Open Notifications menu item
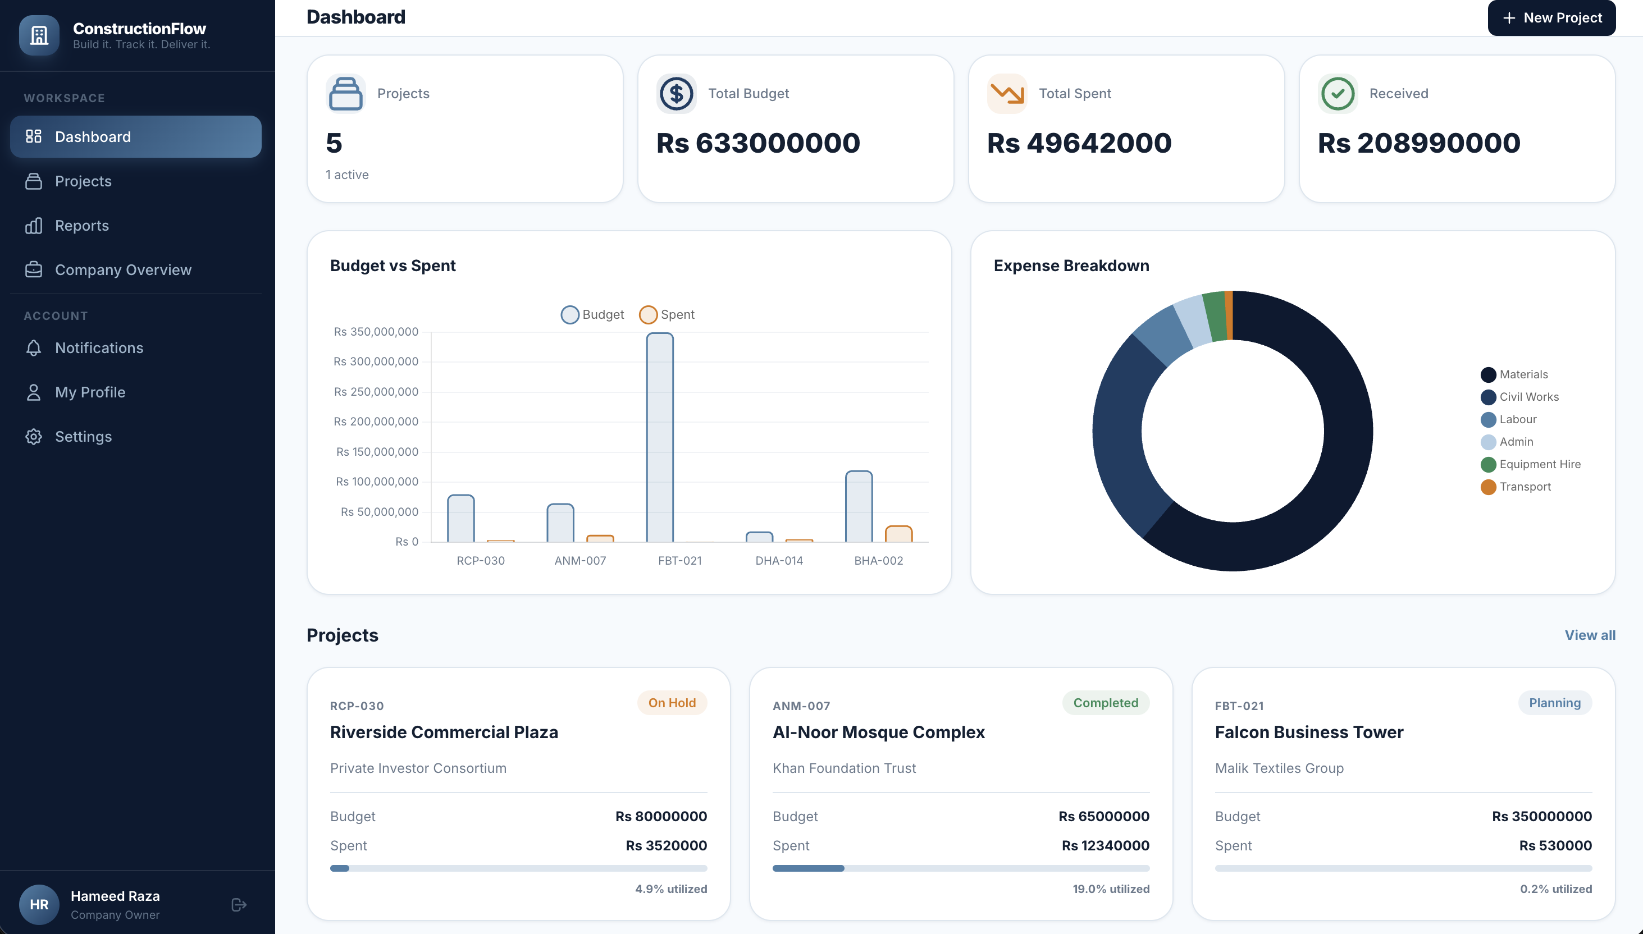The image size is (1643, 934). click(136, 347)
